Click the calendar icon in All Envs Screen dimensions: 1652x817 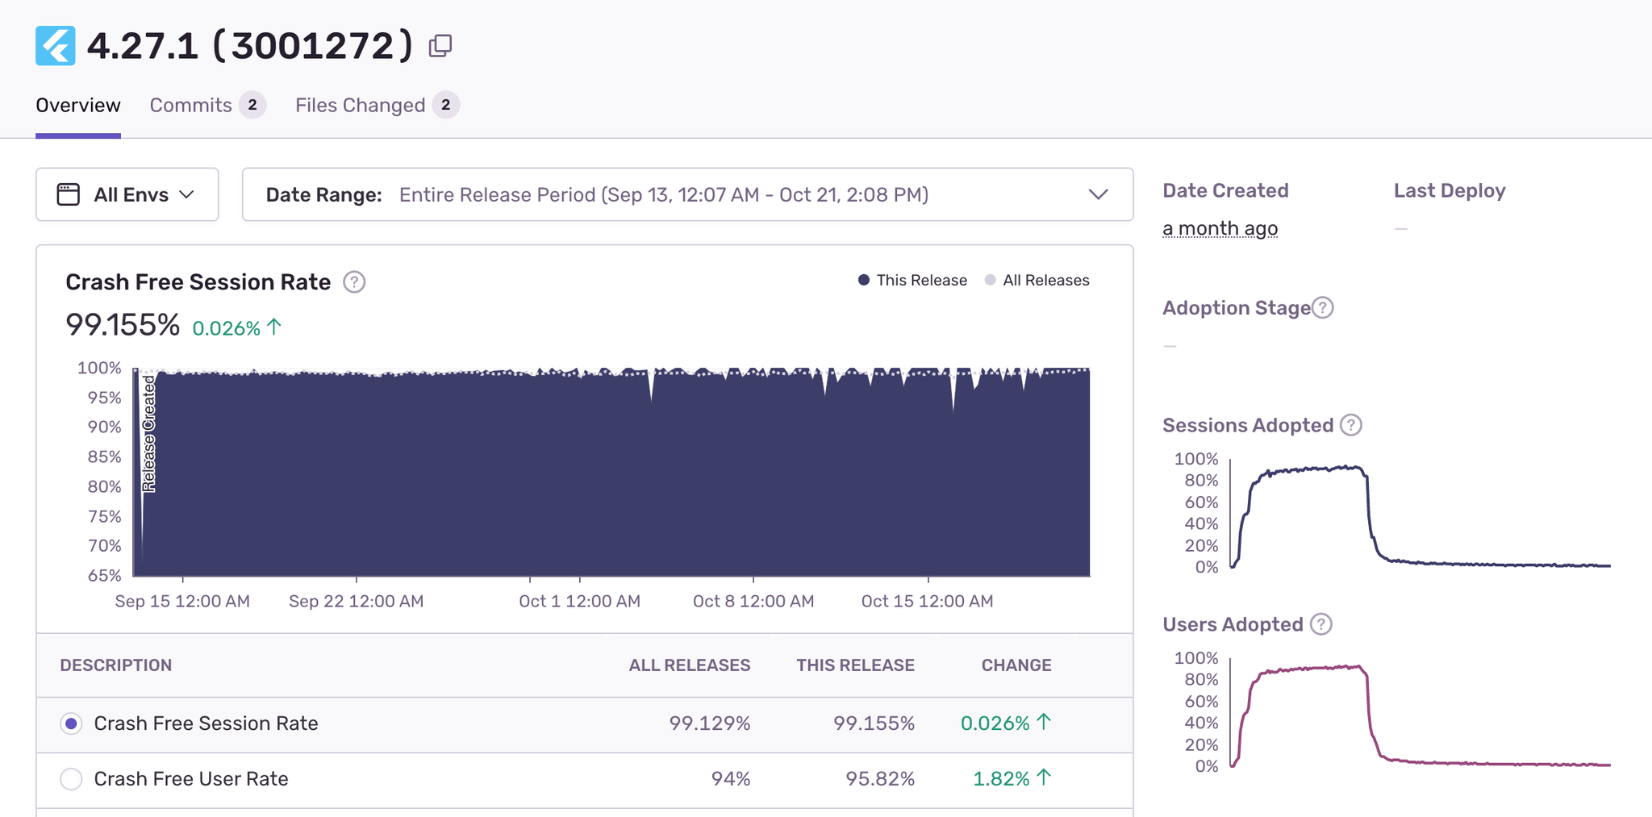(69, 194)
